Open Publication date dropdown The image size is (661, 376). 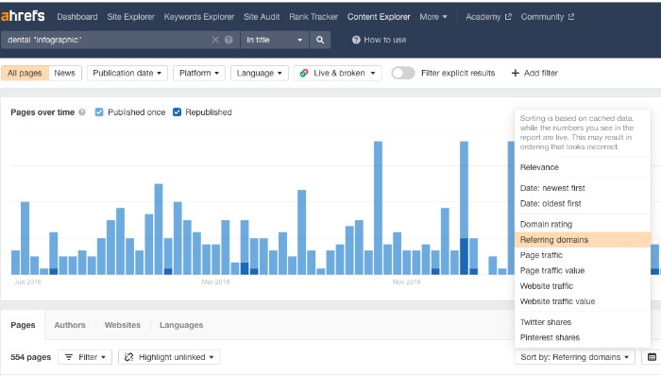pos(127,73)
